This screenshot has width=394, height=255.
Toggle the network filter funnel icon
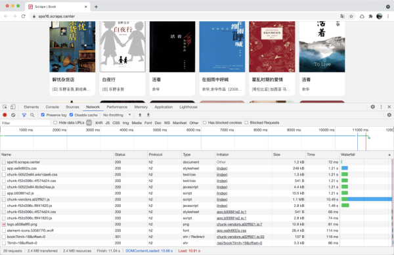point(24,115)
